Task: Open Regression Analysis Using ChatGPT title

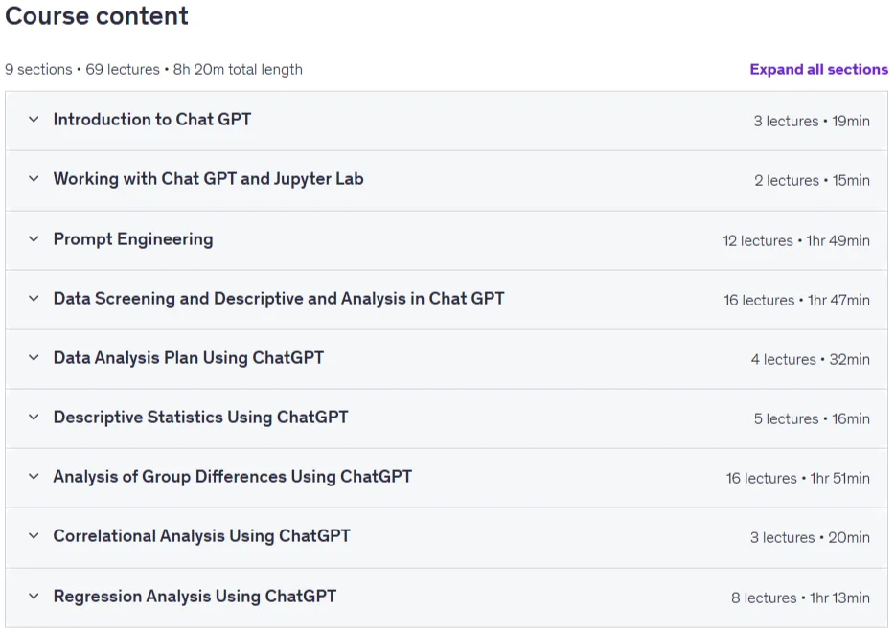Action: tap(195, 597)
